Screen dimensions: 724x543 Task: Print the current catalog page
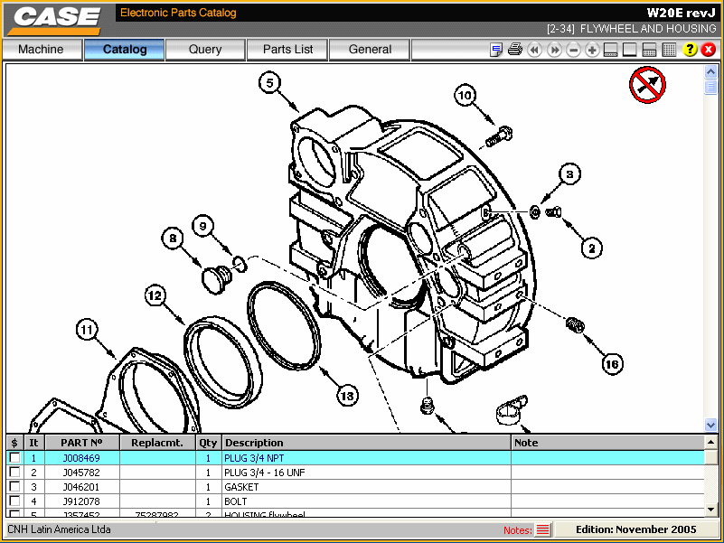(x=515, y=50)
